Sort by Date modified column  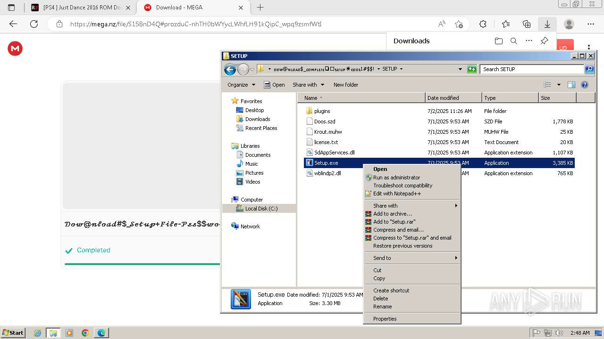click(x=453, y=98)
